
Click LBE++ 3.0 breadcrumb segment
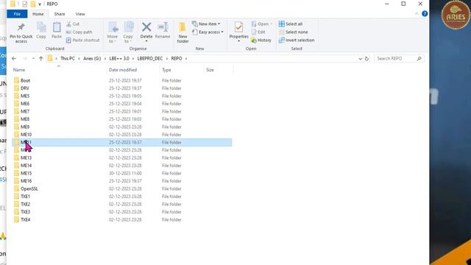tap(119, 59)
